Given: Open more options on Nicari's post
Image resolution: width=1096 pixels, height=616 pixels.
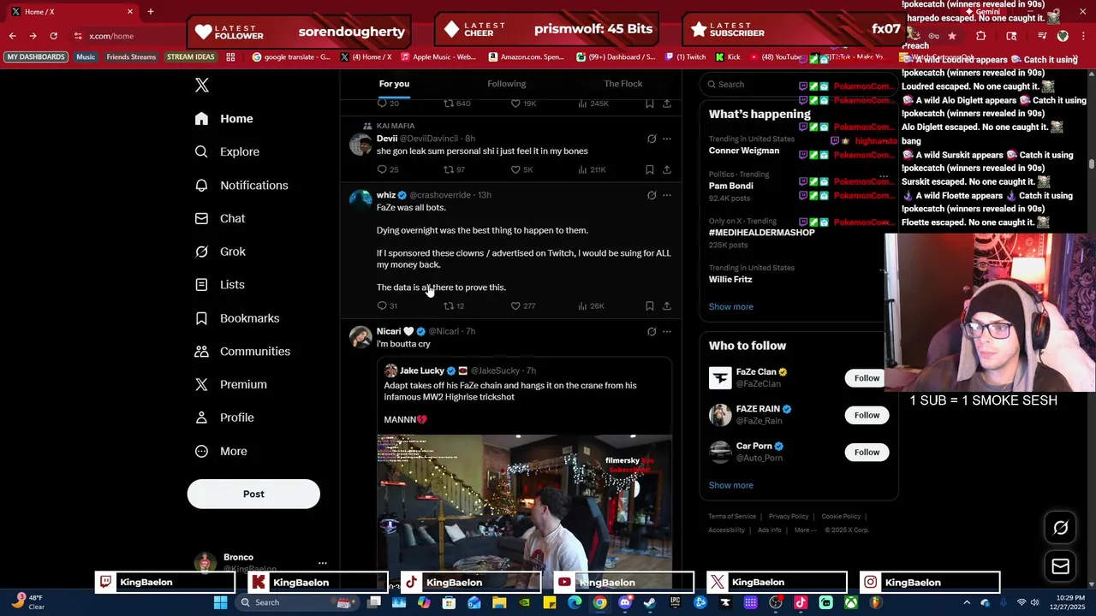Looking at the screenshot, I should coord(667,331).
